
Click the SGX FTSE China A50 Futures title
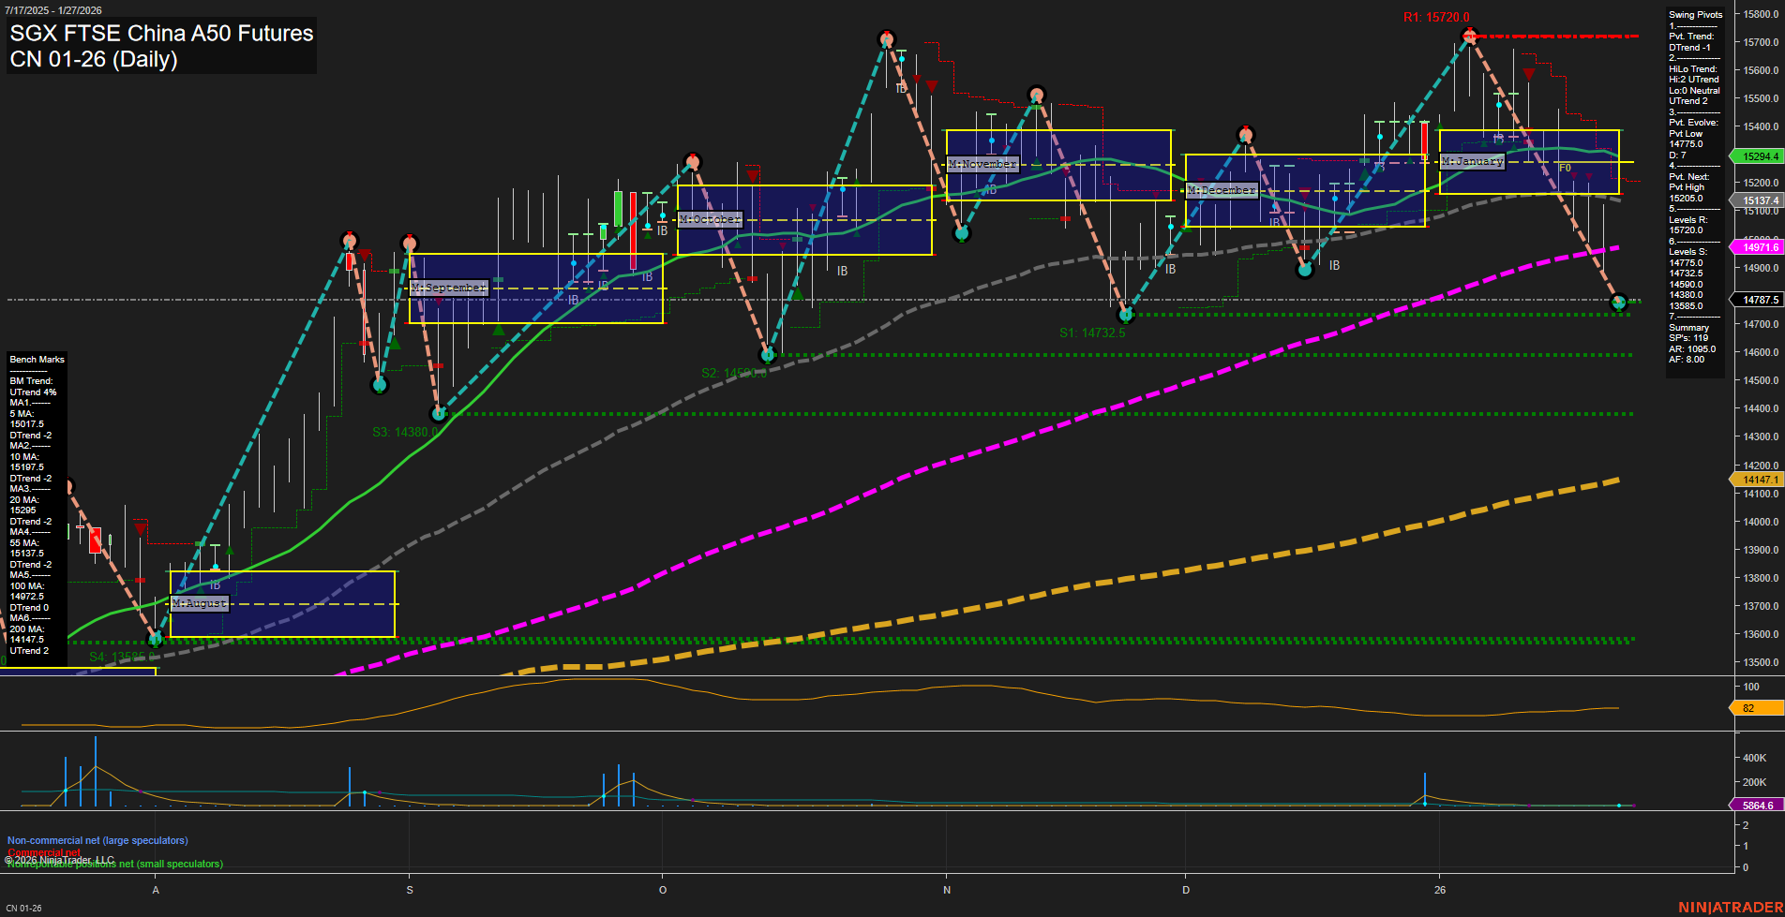[x=161, y=34]
